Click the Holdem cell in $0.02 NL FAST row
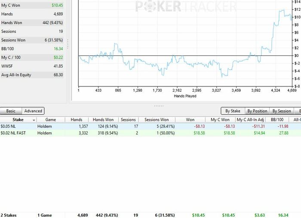301x218 pixels. 45,133
